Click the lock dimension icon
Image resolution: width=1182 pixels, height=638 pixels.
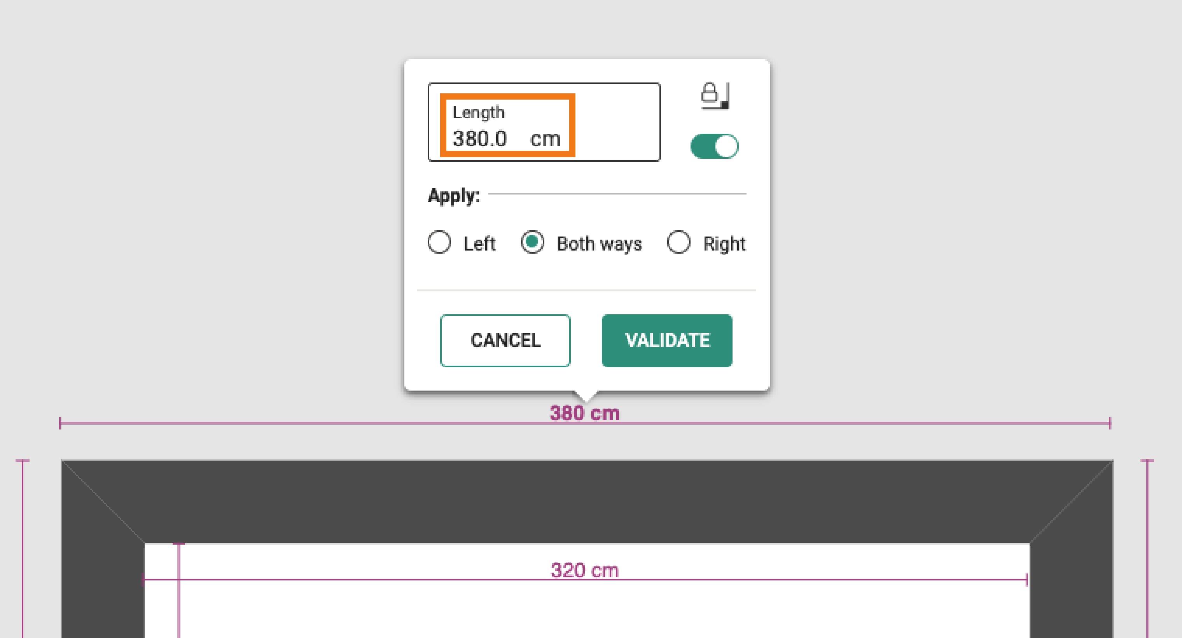coord(715,95)
